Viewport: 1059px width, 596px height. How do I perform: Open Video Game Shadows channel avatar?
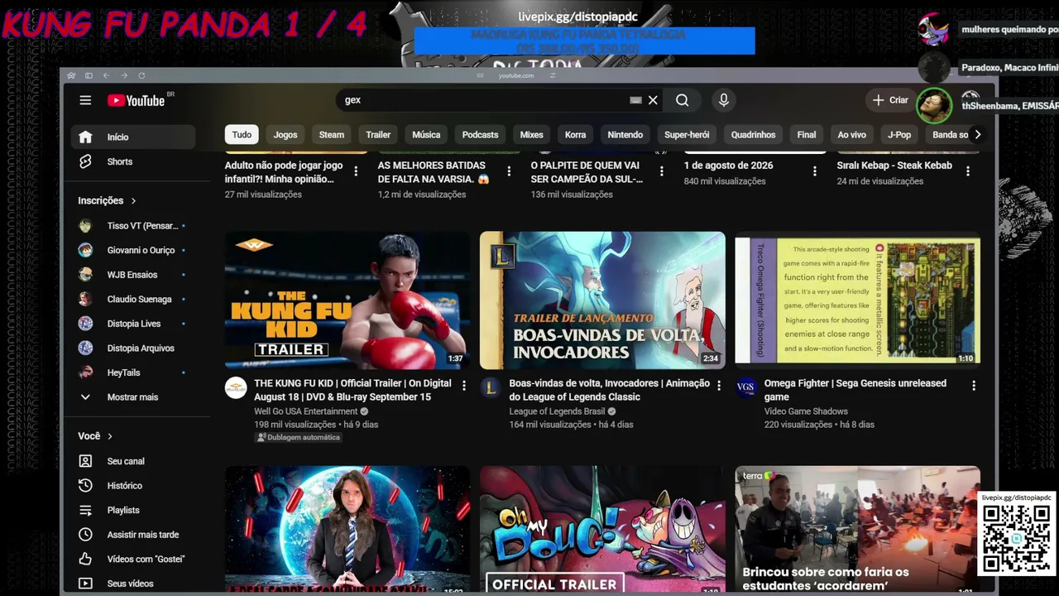click(745, 387)
